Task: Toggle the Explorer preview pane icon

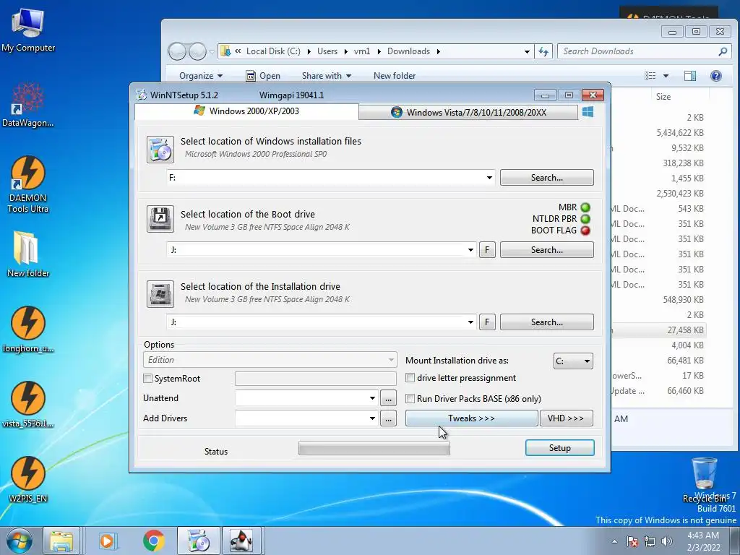Action: pyautogui.click(x=690, y=75)
